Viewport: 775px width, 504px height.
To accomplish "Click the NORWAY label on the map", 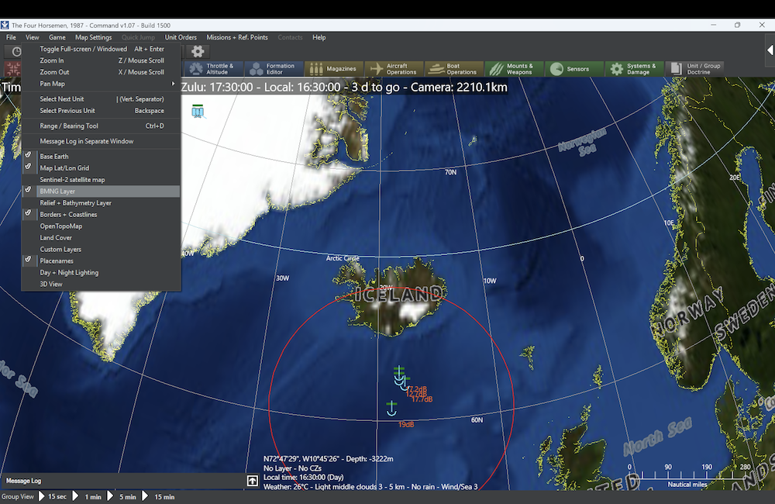I will pyautogui.click(x=689, y=312).
